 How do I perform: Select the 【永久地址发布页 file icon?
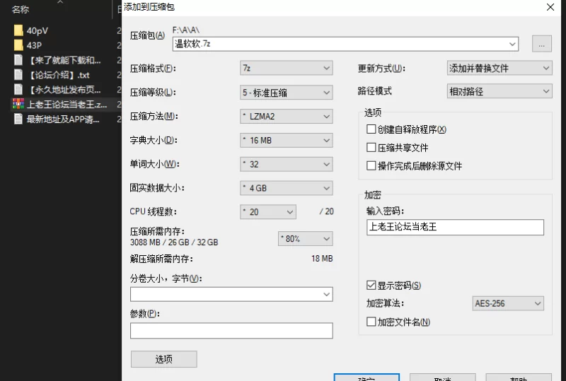click(18, 89)
